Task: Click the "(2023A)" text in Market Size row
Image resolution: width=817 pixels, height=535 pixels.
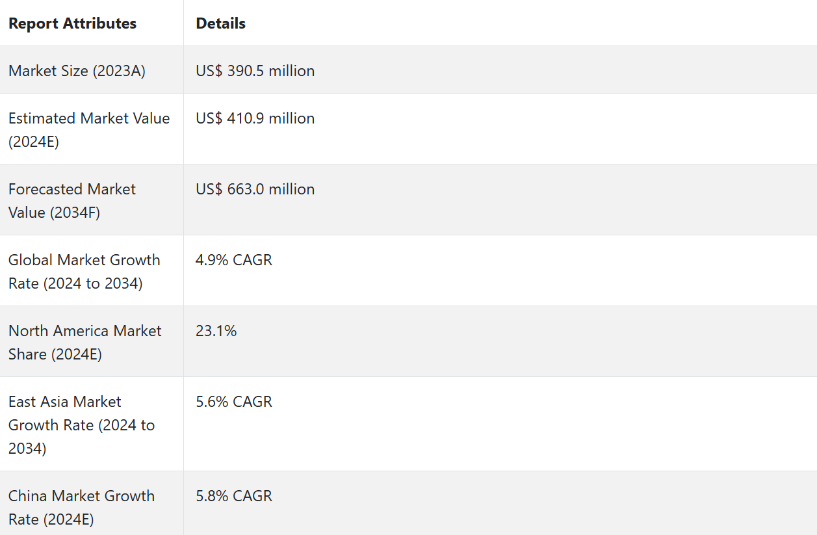Action: click(119, 71)
